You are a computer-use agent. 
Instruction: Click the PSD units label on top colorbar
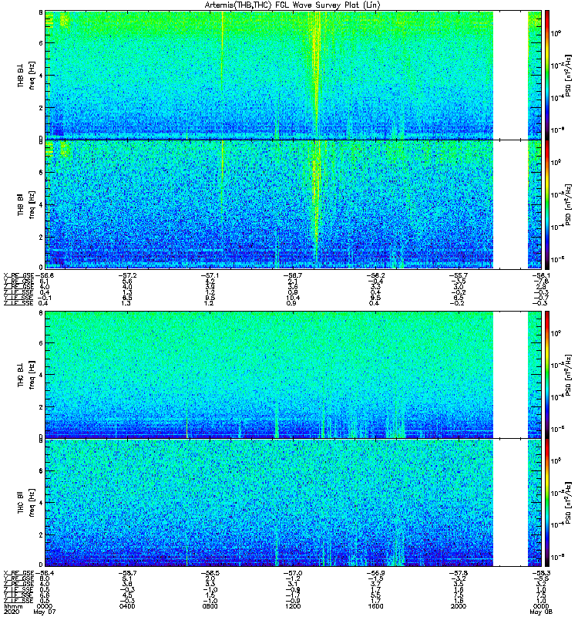568,76
